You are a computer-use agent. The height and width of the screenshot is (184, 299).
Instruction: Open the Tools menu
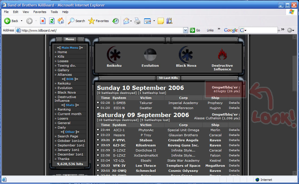point(54,12)
